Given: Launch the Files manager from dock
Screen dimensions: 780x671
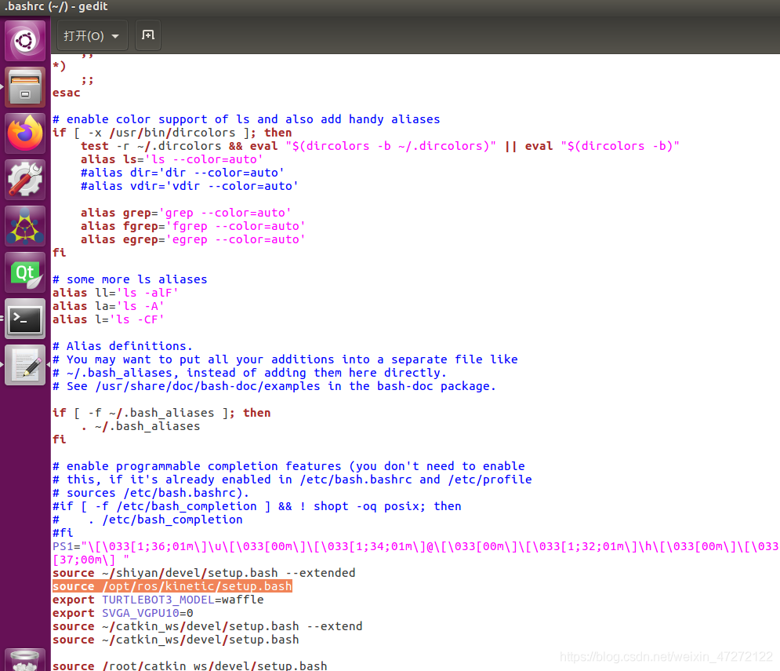Looking at the screenshot, I should point(25,87).
